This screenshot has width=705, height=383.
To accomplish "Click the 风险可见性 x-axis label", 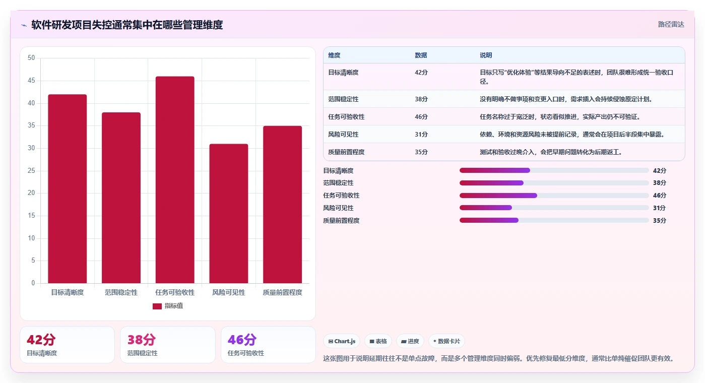I will pos(229,292).
